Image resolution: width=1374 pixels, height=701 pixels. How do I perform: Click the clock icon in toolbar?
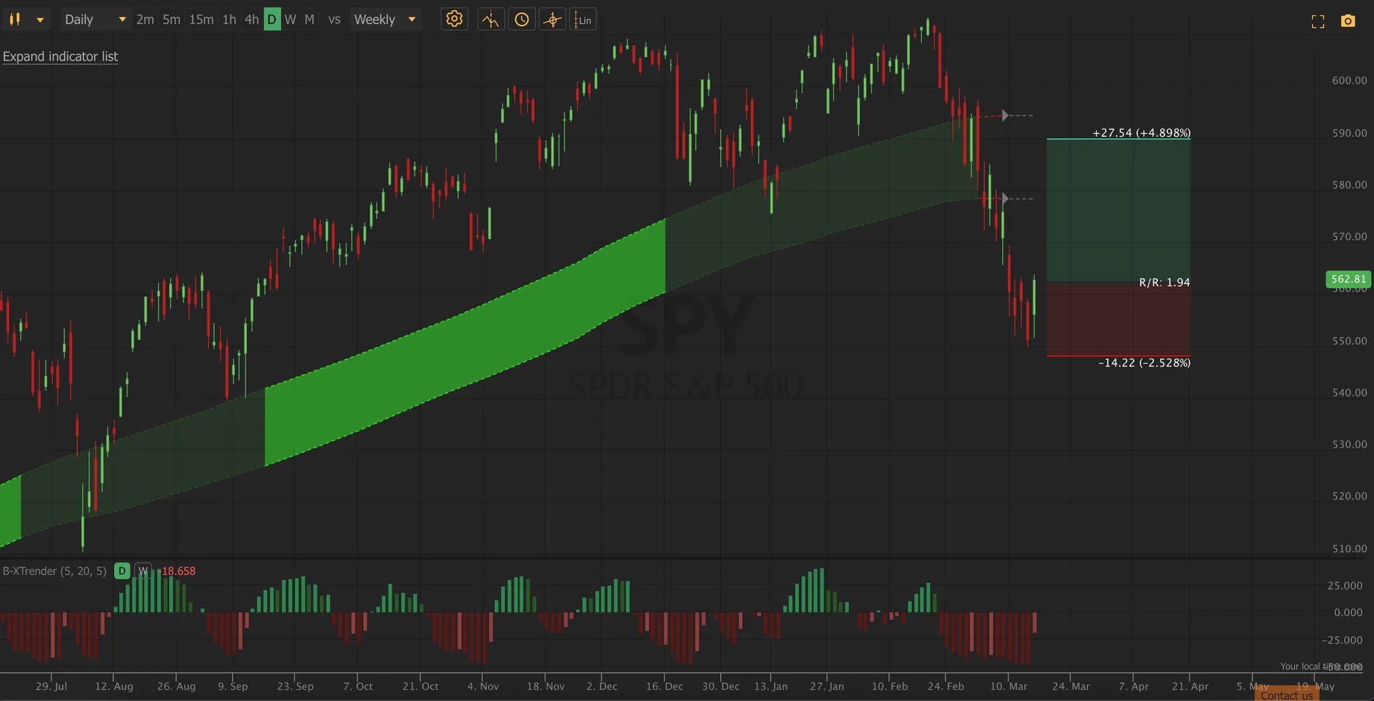(521, 19)
